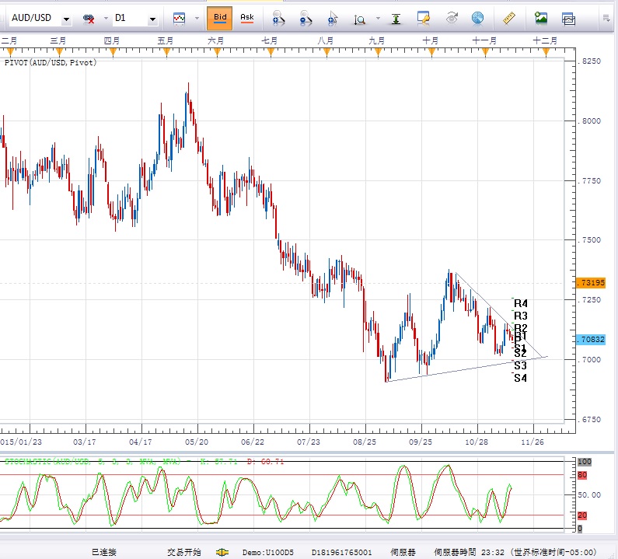Toggle the Ask price button
Screen dimensions: 618x559
coord(246,17)
